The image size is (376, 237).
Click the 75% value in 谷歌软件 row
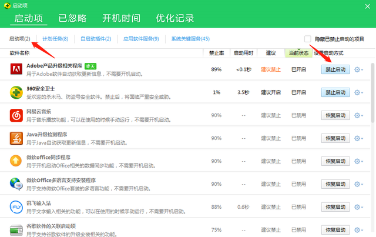216,230
